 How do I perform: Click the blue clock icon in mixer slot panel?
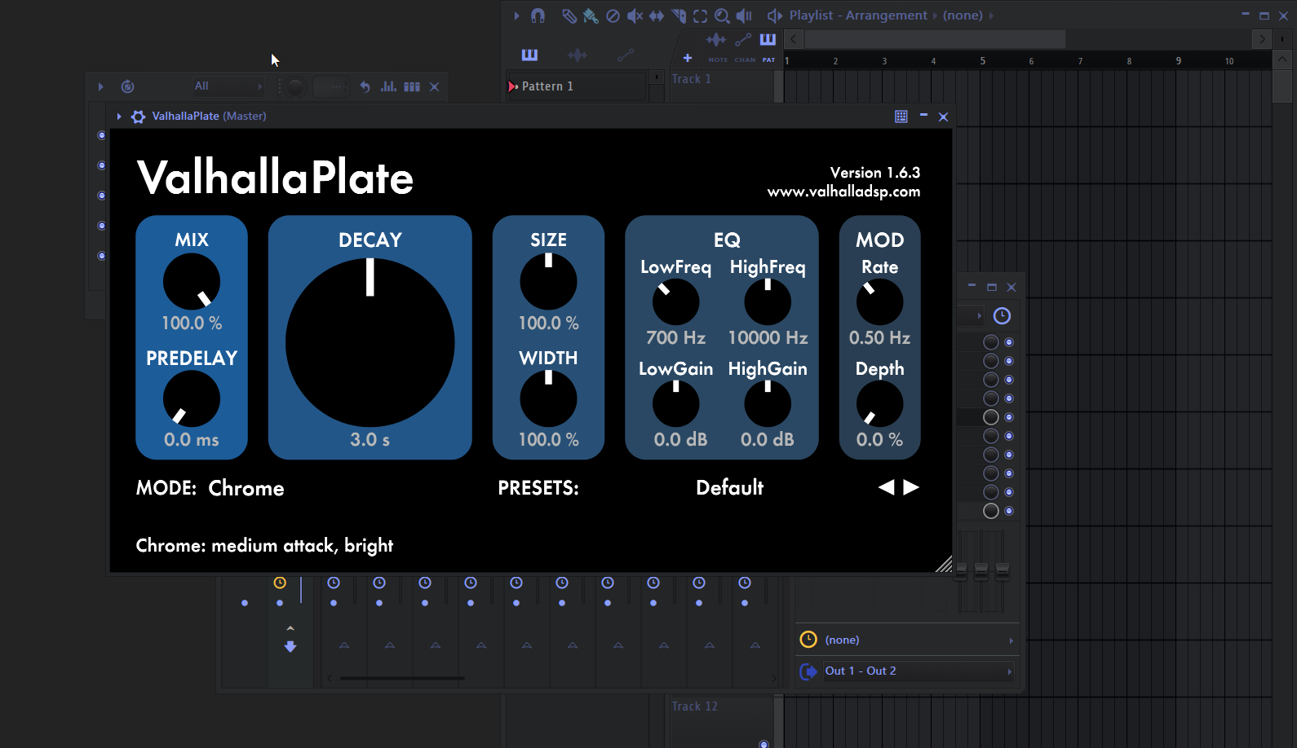coord(1002,316)
